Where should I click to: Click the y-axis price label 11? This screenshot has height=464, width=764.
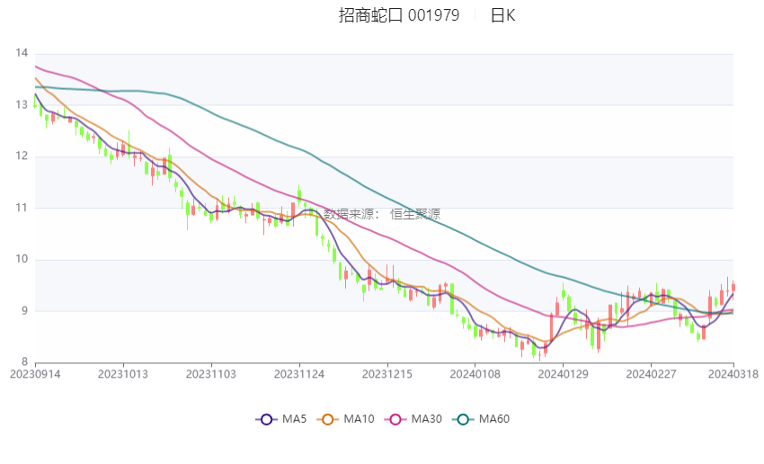pos(22,208)
